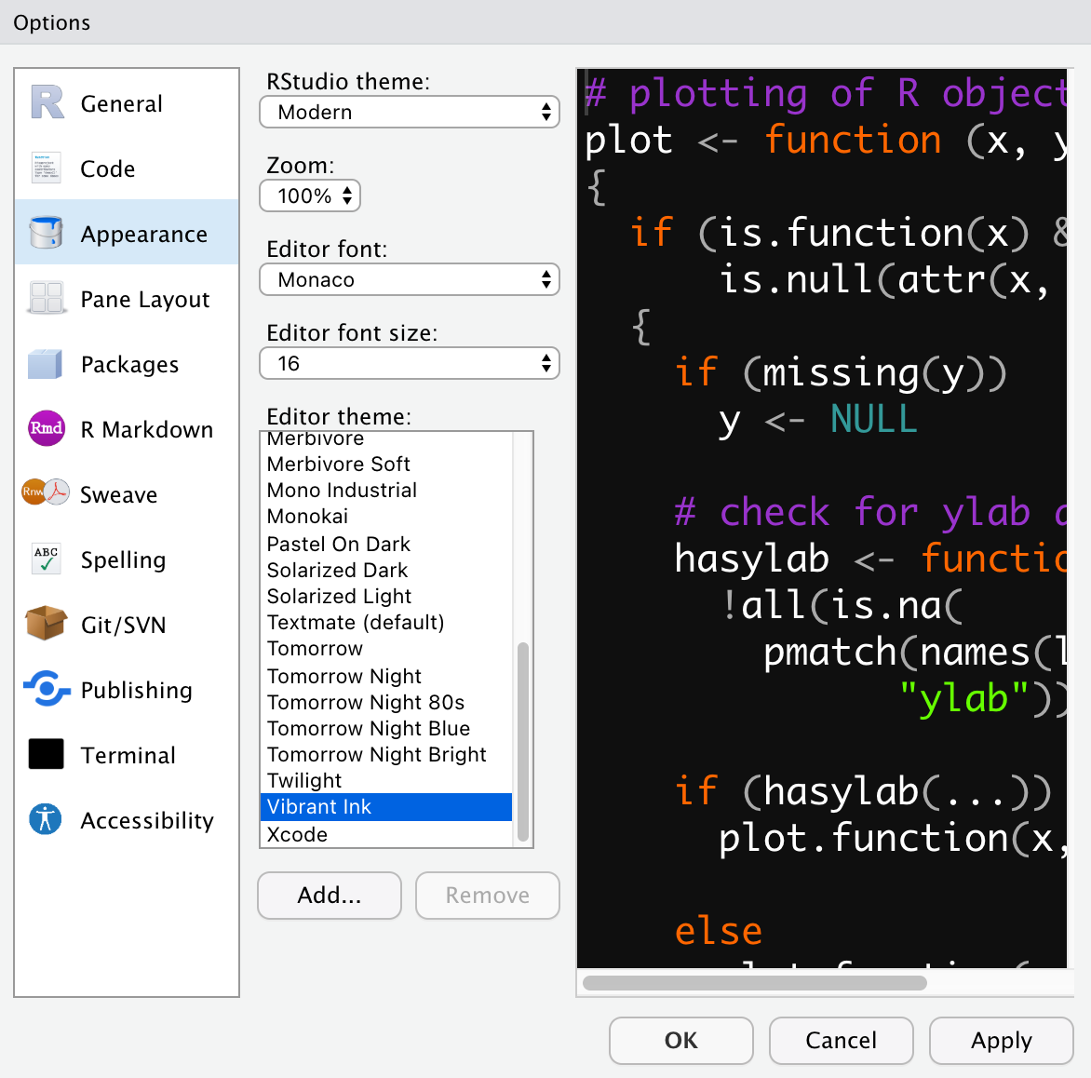Click the Add... theme button
Screen dimensions: 1091x1078
pos(330,896)
